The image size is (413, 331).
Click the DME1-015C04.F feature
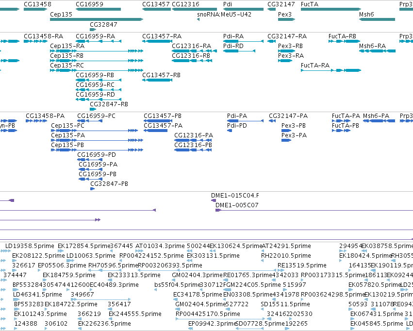(x=214, y=200)
